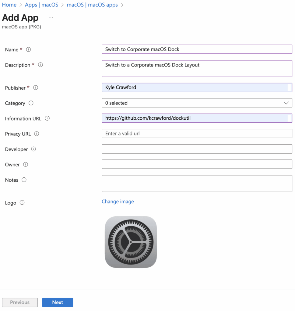Click the info icon beside Description
Screen dimensions: 295x311
pyautogui.click(x=40, y=65)
